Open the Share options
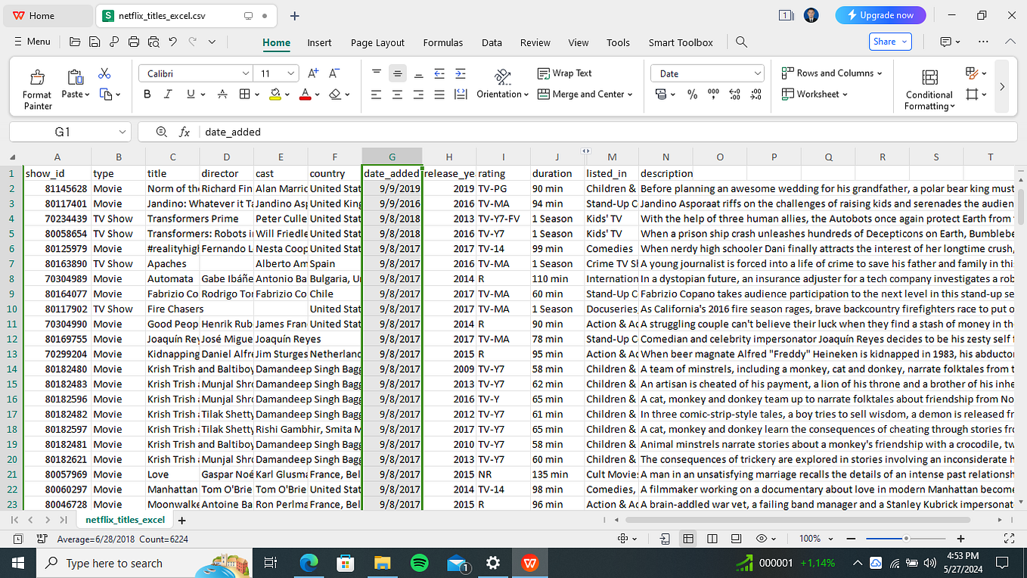 891,42
